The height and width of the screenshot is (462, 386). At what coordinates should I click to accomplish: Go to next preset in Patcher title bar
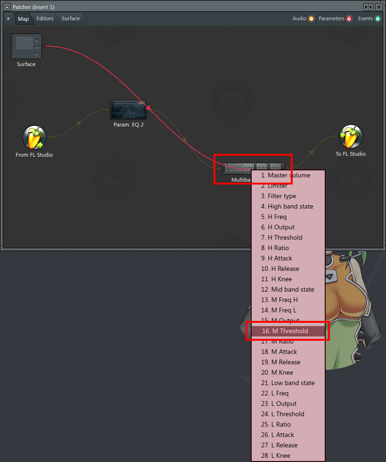click(x=371, y=7)
